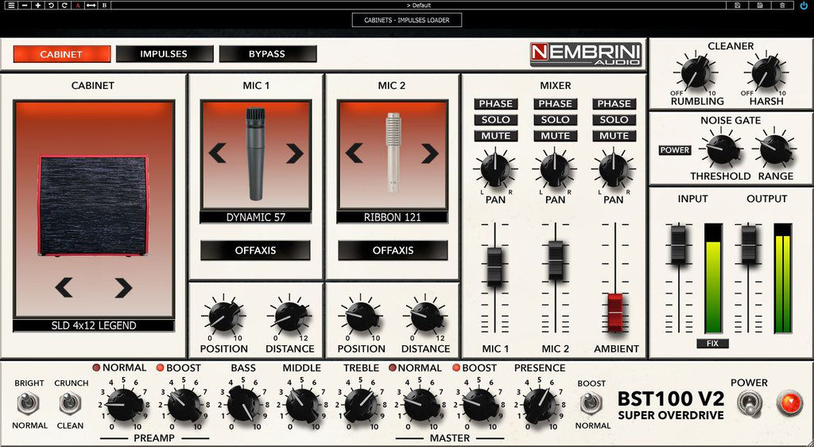Toggle MIC 2 OFFAXIS button

point(393,251)
